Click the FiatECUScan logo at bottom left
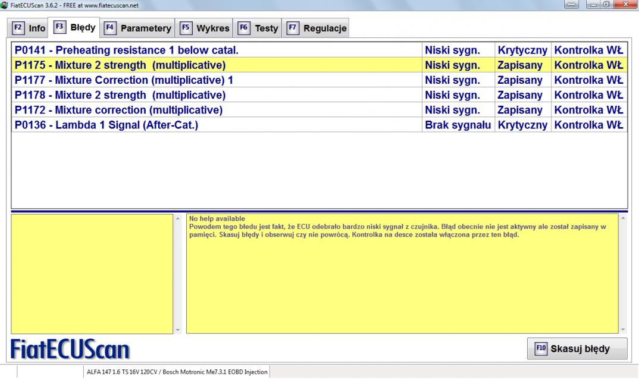This screenshot has height=379, width=639. [x=70, y=349]
